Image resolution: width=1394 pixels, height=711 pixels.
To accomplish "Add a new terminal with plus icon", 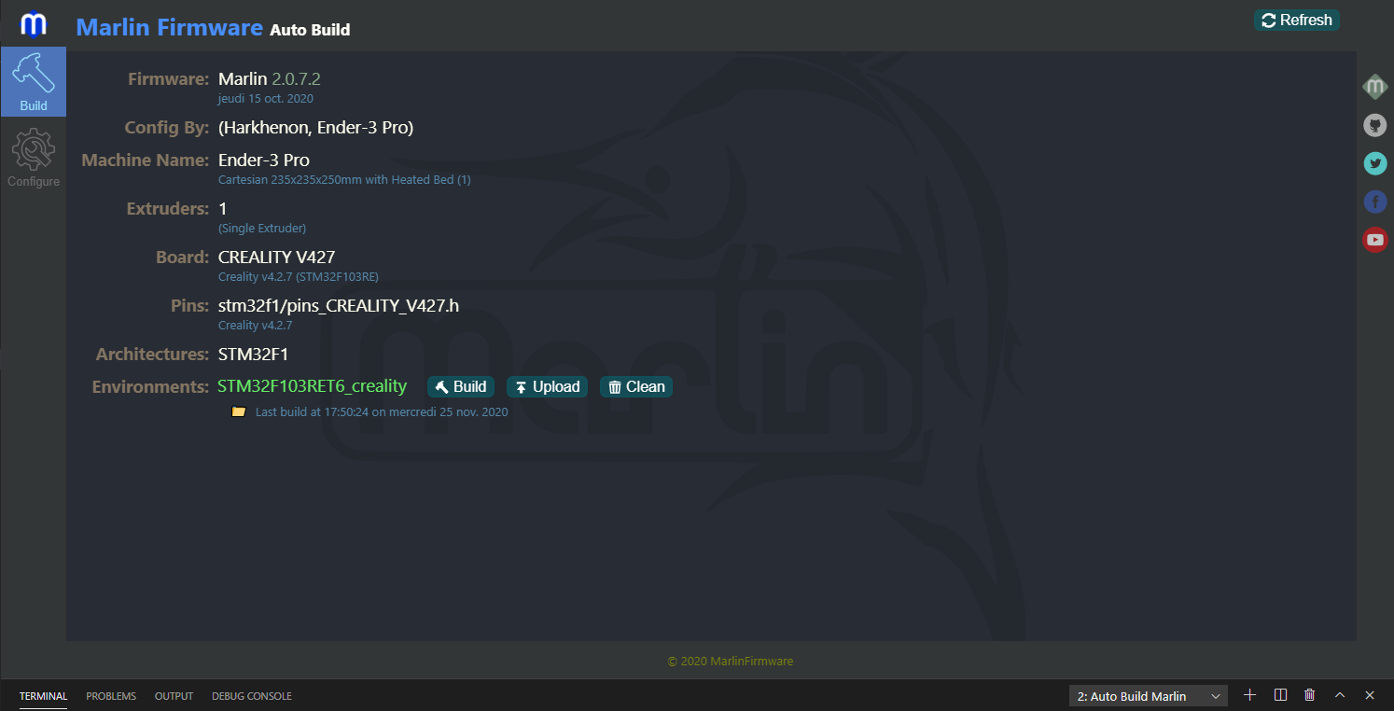I will point(1250,695).
